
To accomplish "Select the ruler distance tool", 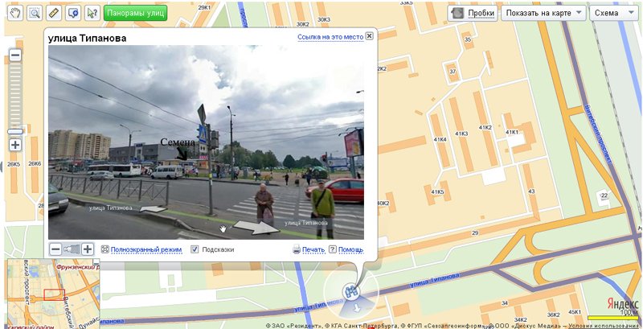I will pos(54,13).
